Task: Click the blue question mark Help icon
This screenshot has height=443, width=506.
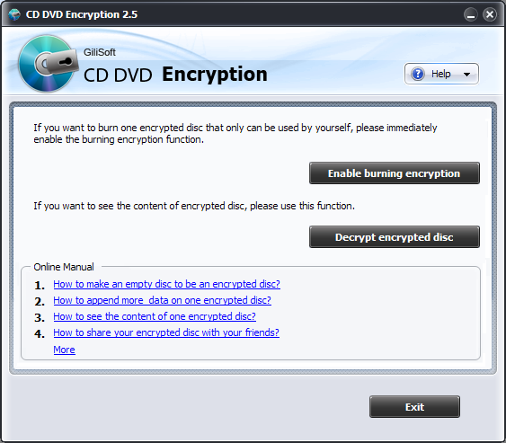Action: [x=418, y=74]
